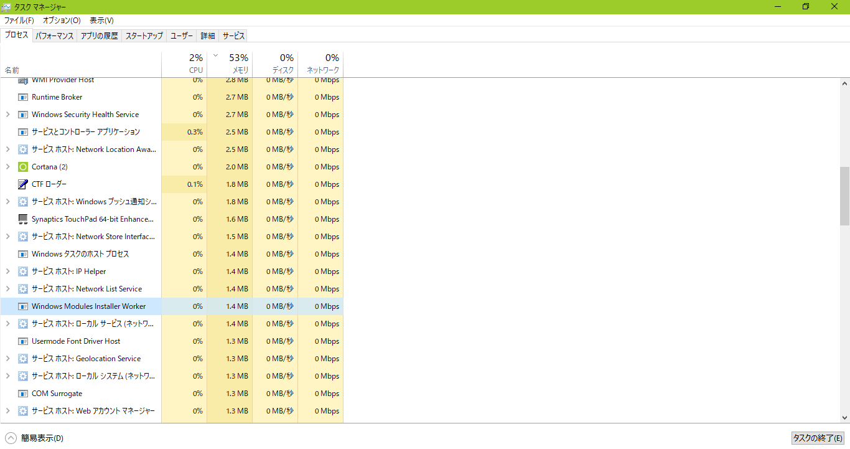850x449 pixels.
Task: Click the scrollbar up arrow
Action: (844, 83)
